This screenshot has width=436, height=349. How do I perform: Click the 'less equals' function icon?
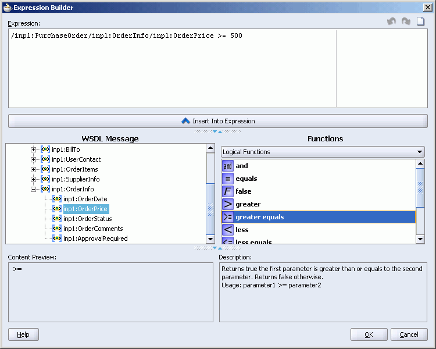pos(228,240)
